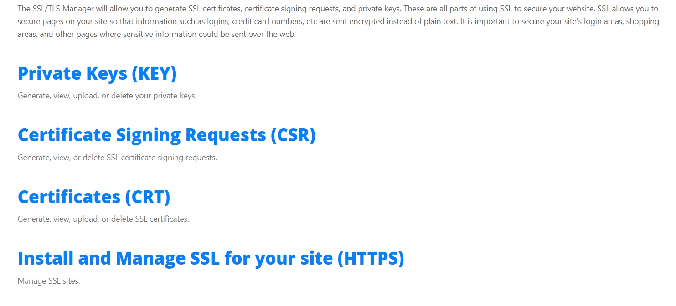The image size is (676, 306).
Task: Click the private keys description text
Action: click(x=107, y=96)
